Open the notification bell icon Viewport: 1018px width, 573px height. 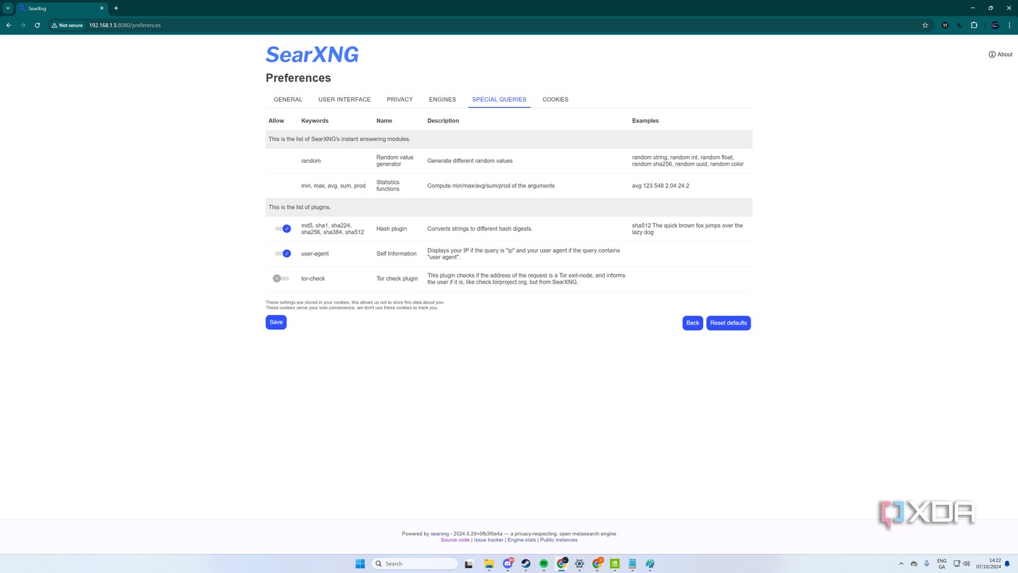pos(1008,563)
